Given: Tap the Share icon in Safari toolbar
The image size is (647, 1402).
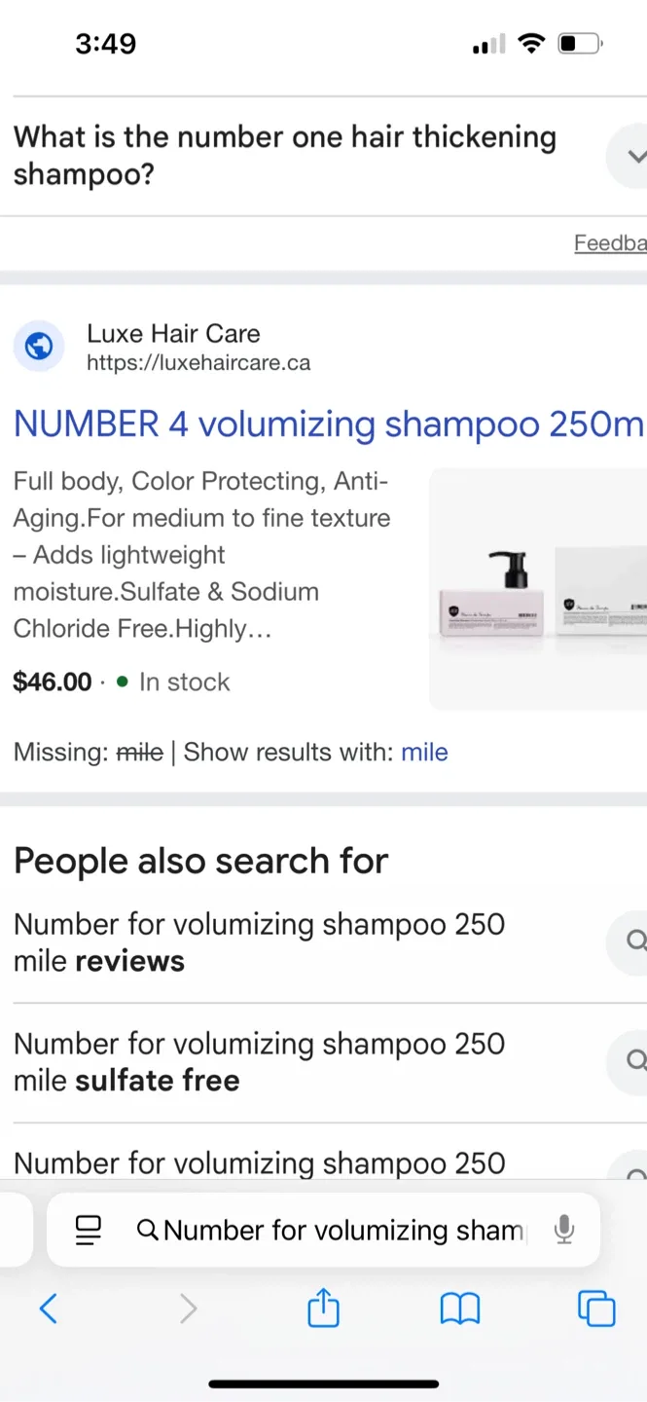Looking at the screenshot, I should pyautogui.click(x=322, y=1309).
